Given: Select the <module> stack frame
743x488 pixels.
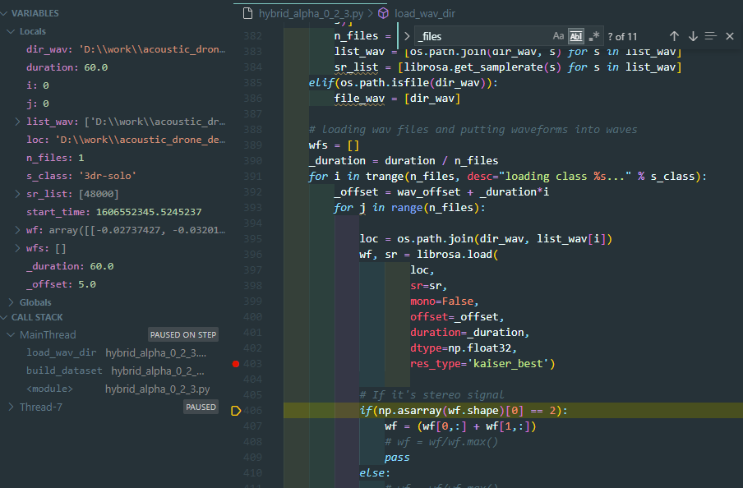Looking at the screenshot, I should point(48,388).
